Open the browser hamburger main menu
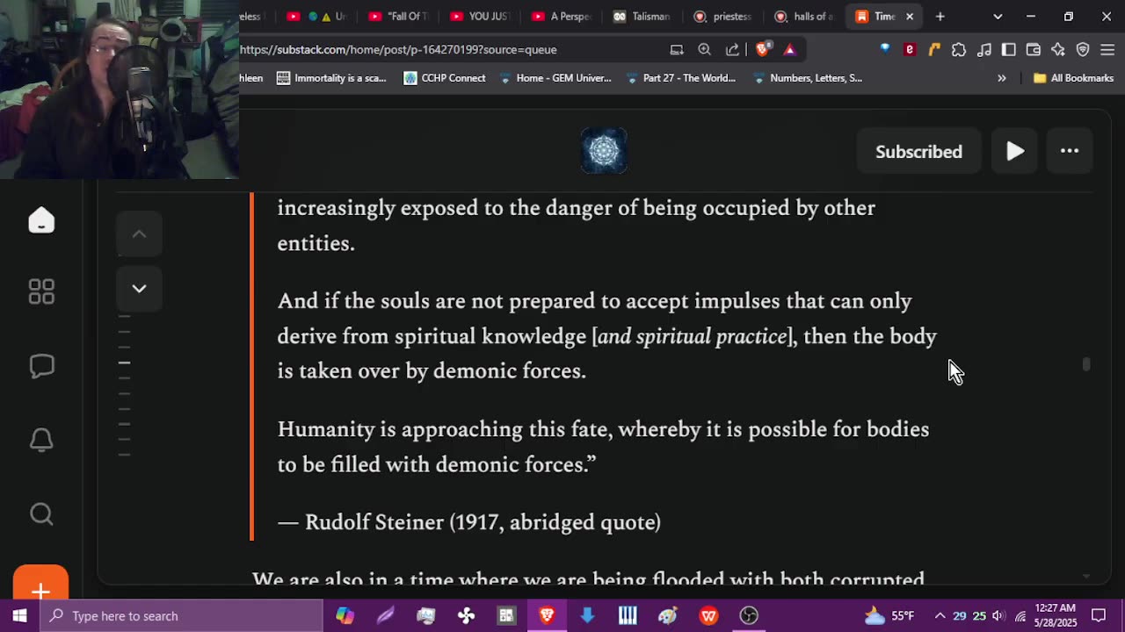 tap(1107, 49)
